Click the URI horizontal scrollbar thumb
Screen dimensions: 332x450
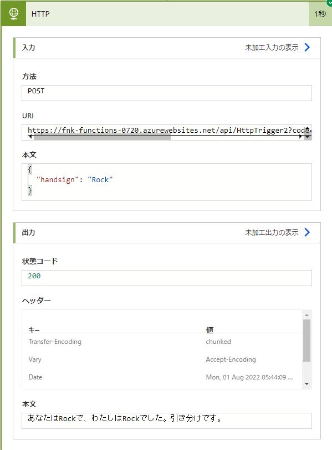[x=102, y=137]
